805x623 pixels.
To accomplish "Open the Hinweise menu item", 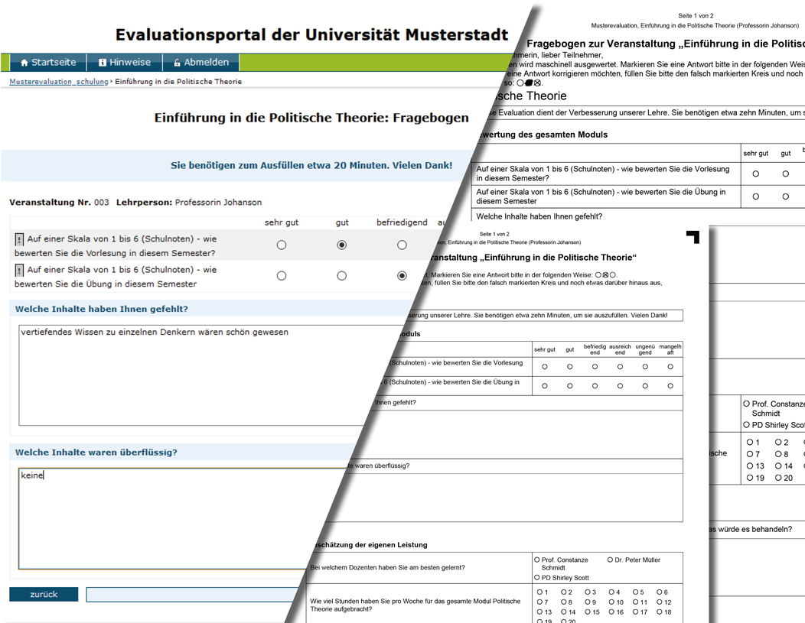I will click(x=124, y=63).
